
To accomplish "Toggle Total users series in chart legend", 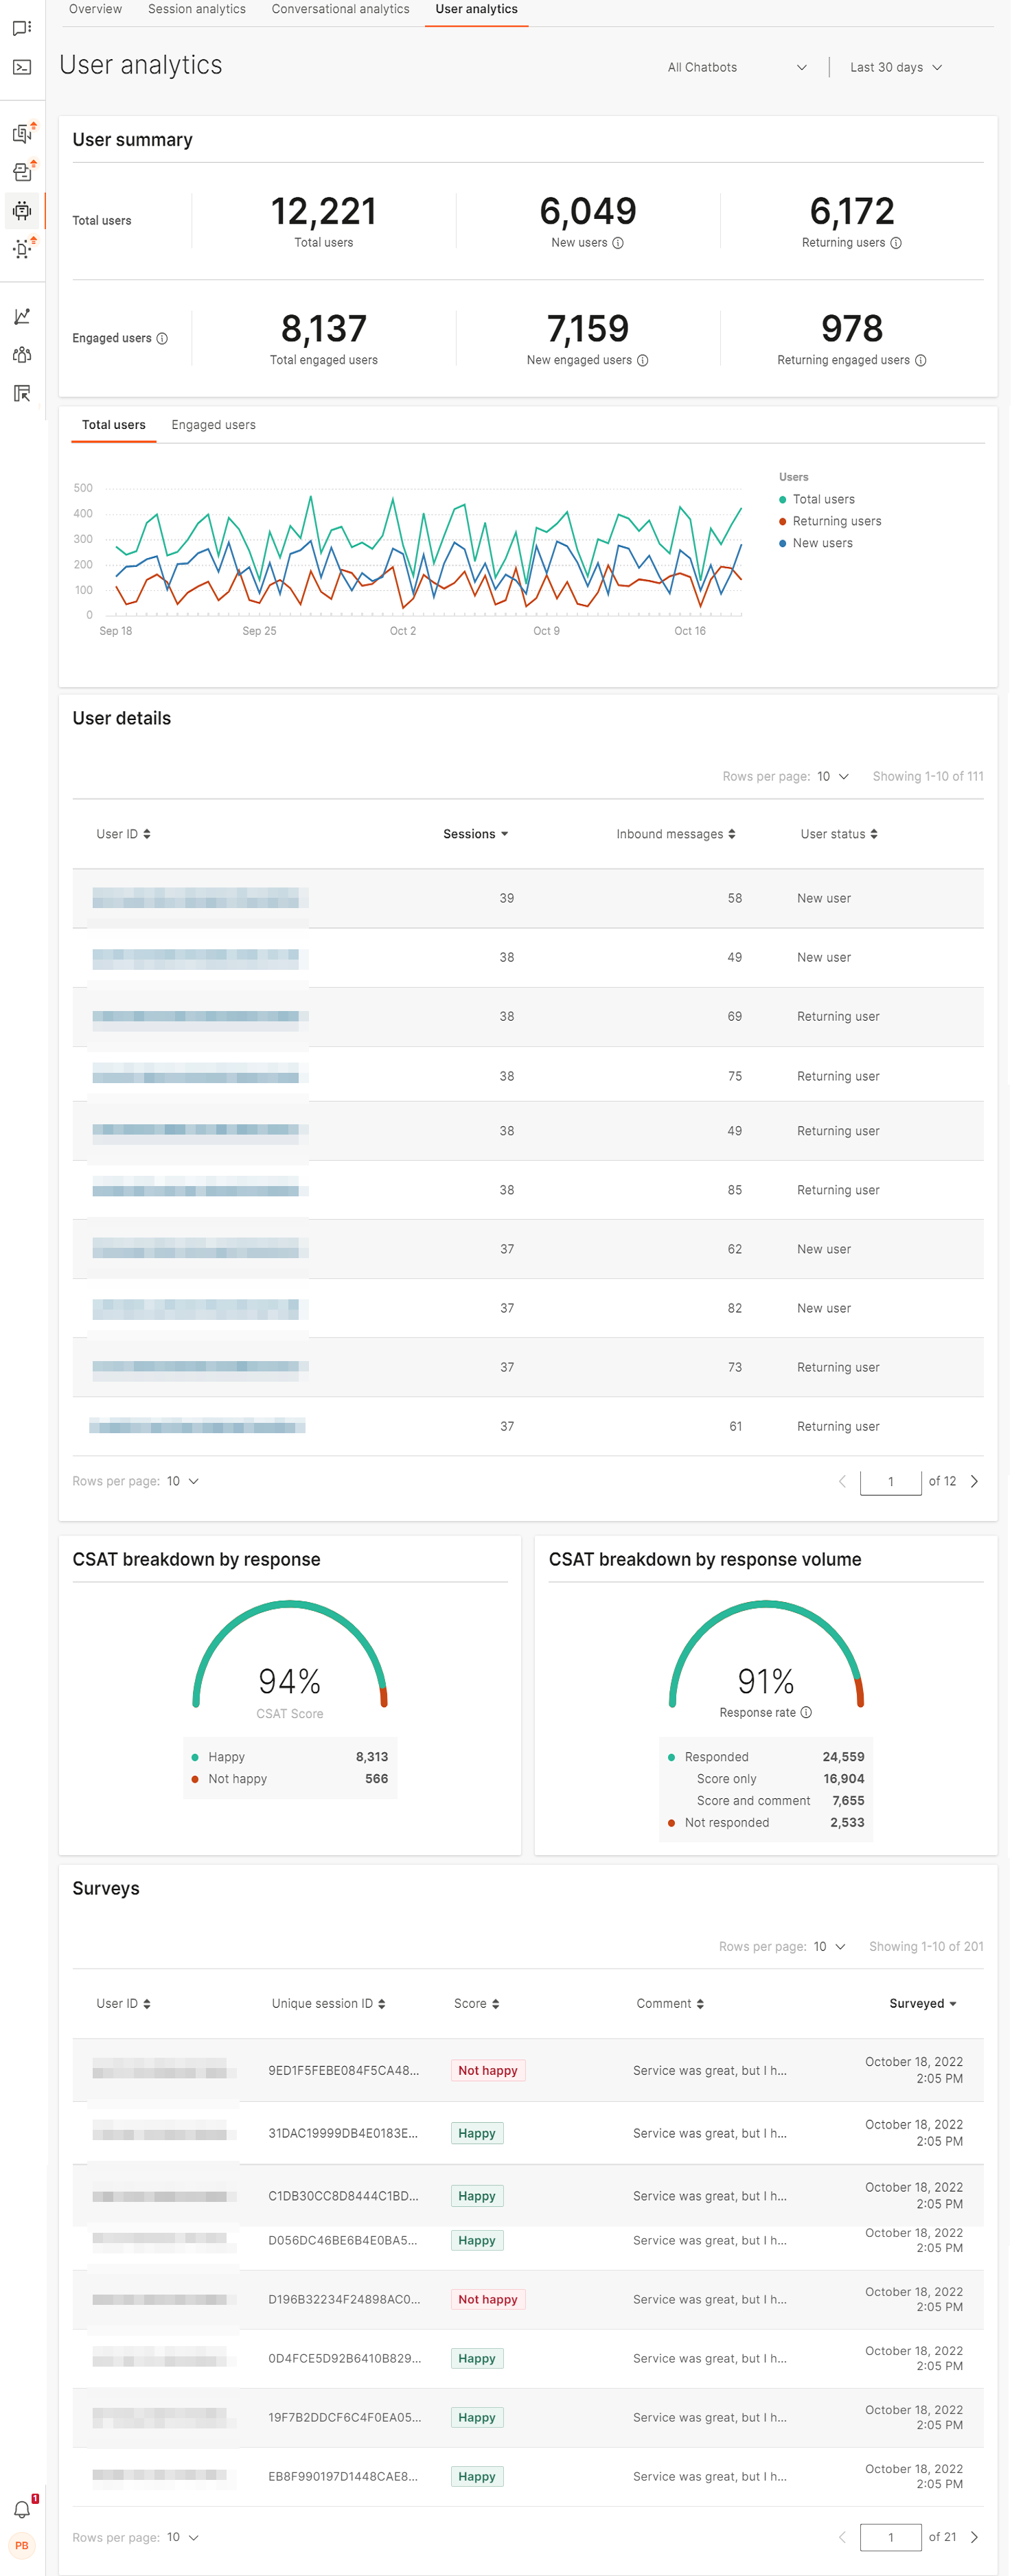I will click(x=822, y=499).
